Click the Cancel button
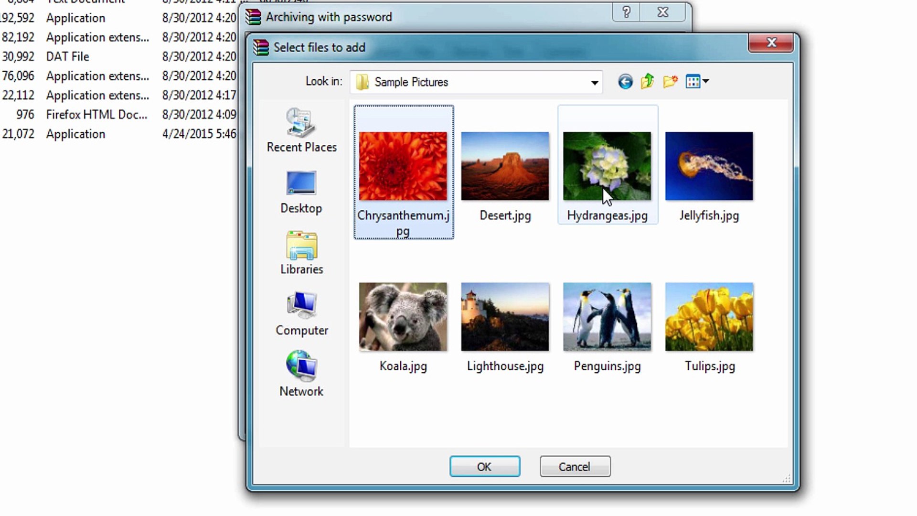 (x=575, y=467)
